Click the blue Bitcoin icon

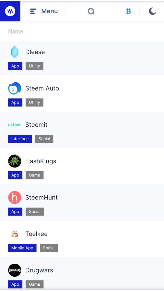(x=128, y=11)
